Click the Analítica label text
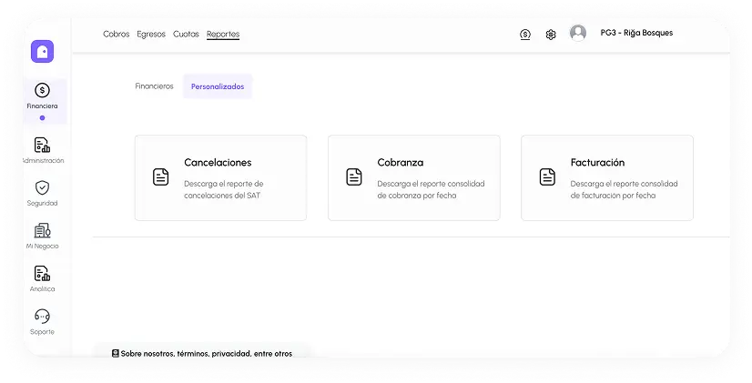 click(42, 289)
